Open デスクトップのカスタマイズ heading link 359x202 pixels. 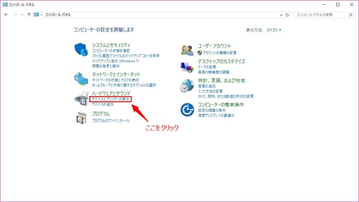221,61
